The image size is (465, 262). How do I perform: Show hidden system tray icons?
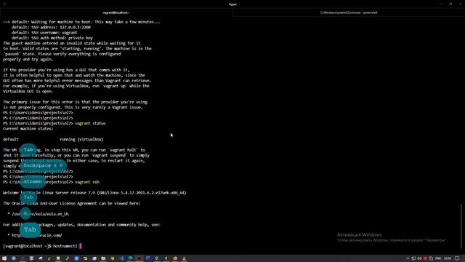[x=408, y=258]
